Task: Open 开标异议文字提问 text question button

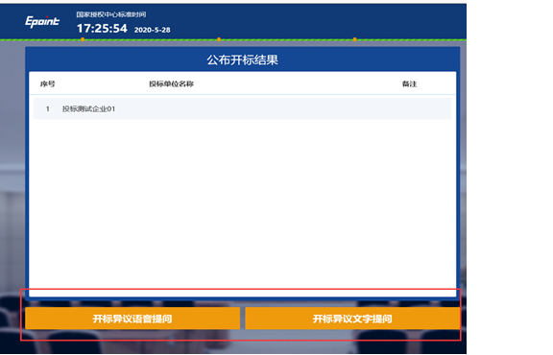Action: [352, 319]
